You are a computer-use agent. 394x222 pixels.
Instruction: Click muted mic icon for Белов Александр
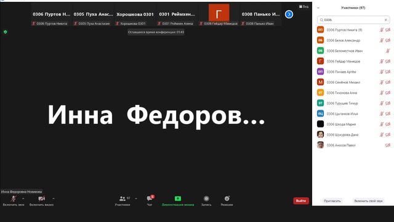point(382,40)
